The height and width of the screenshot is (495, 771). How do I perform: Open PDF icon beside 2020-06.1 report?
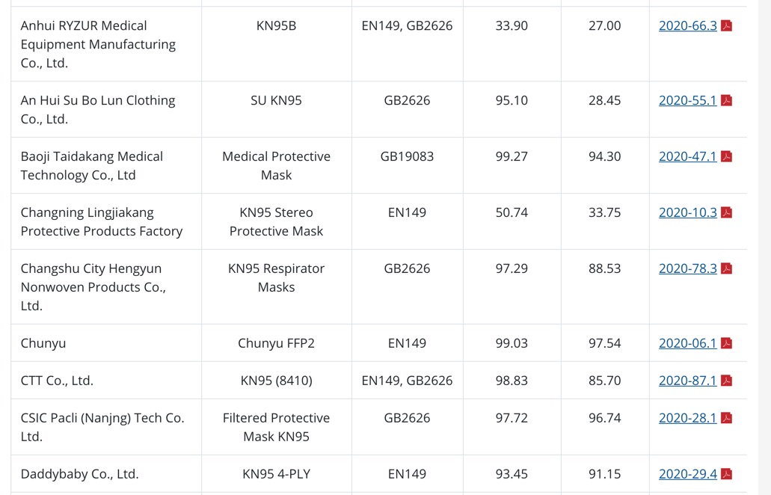tap(726, 343)
